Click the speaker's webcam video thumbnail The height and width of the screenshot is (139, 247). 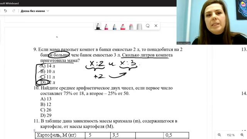pos(212,22)
